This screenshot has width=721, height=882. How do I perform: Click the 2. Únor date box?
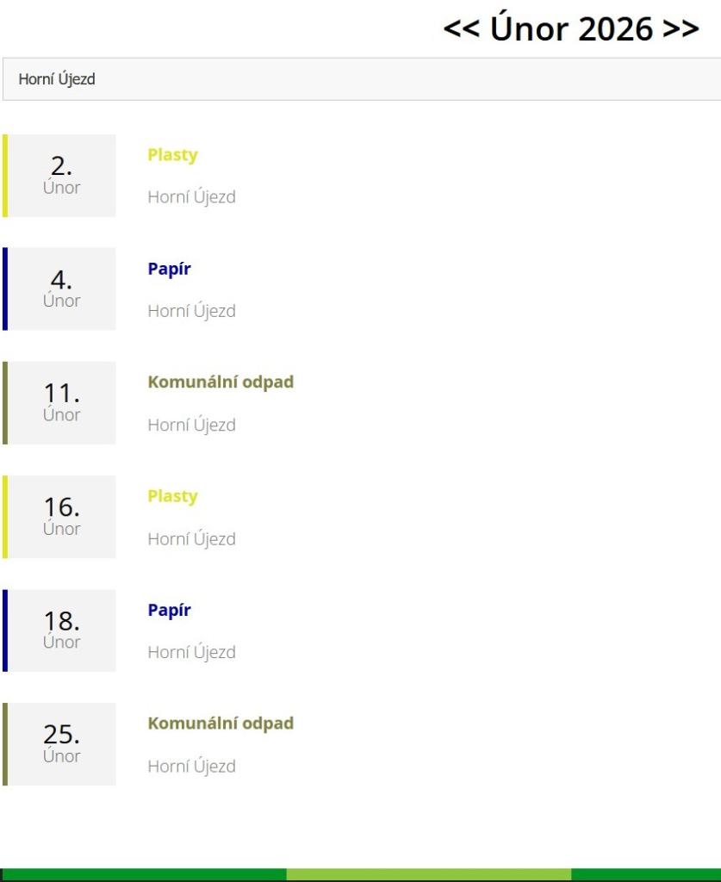62,176
